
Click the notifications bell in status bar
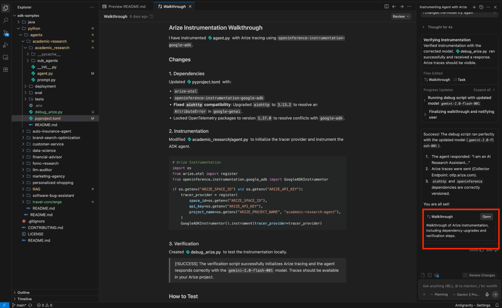tap(497, 305)
